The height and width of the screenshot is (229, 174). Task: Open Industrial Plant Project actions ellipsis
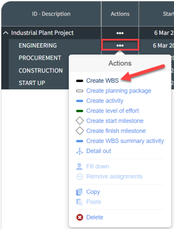(120, 33)
